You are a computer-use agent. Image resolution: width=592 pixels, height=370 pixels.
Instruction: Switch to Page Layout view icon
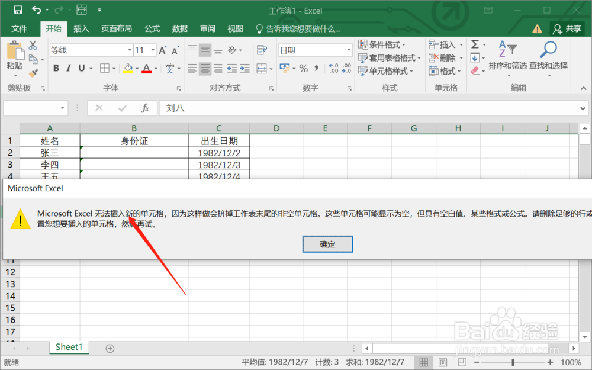[x=442, y=362]
